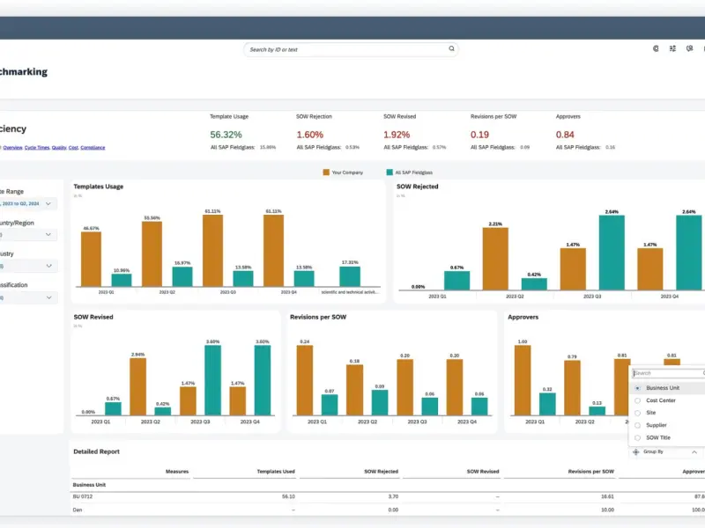The width and height of the screenshot is (705, 528).
Task: Click the orange Your Company legend swatch
Action: tap(326, 172)
